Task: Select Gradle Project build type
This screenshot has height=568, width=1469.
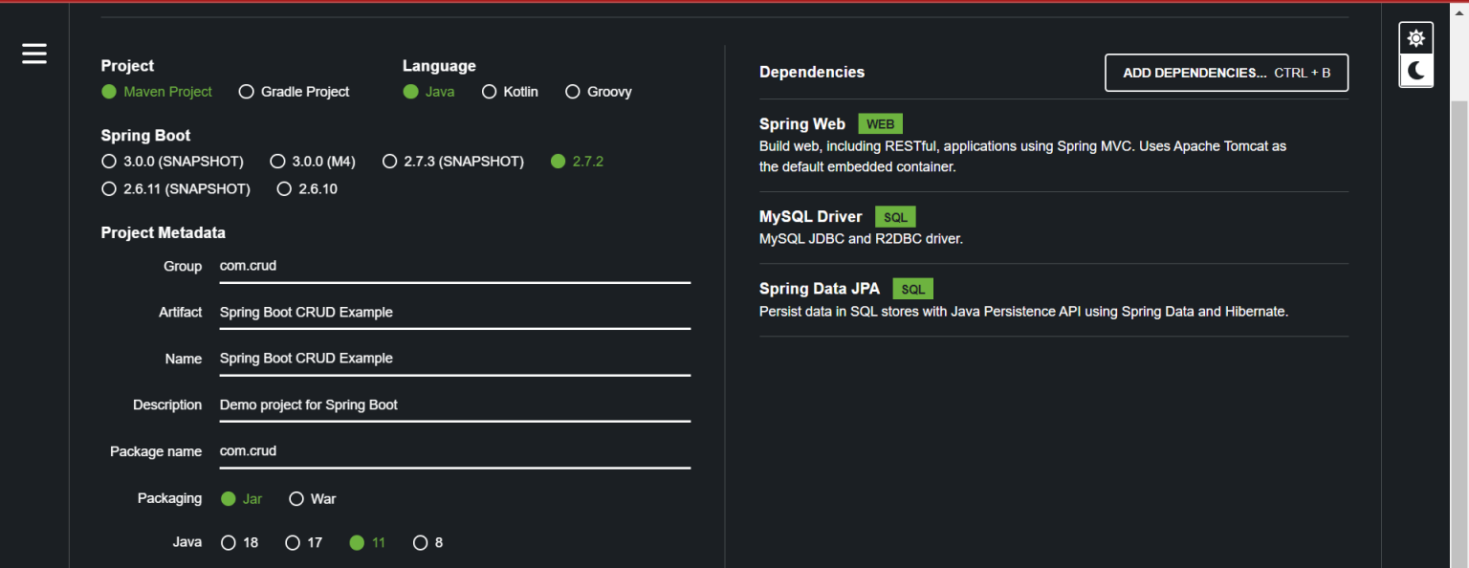Action: [247, 91]
